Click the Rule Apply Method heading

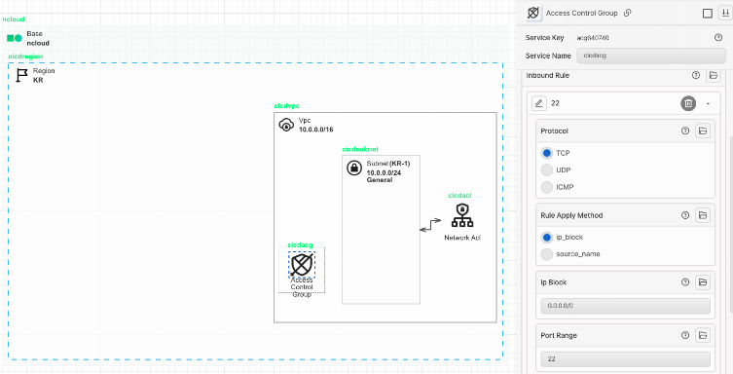[571, 215]
